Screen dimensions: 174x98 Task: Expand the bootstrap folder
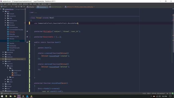pos(3,52)
